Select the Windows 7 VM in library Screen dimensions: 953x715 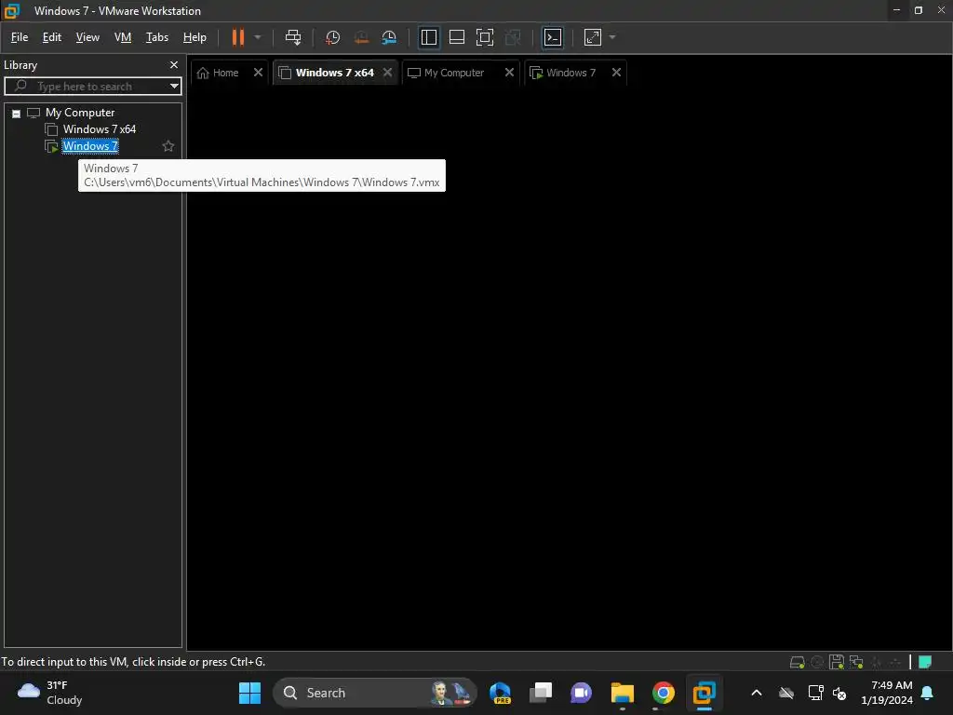[x=90, y=146]
